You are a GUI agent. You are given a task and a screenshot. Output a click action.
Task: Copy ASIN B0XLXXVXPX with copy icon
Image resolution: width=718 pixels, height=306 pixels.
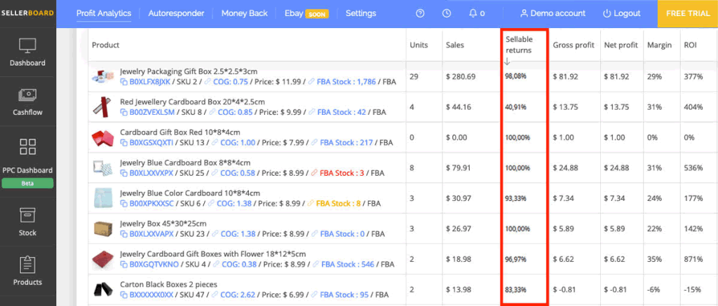point(123,173)
